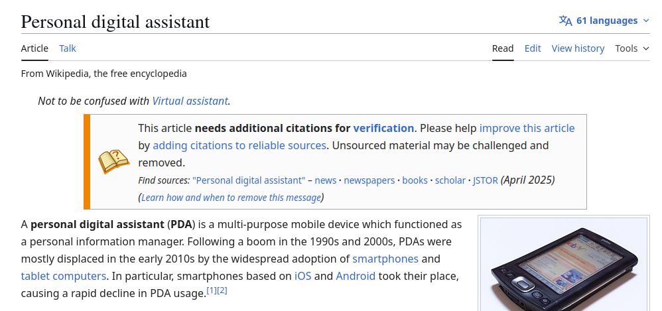The height and width of the screenshot is (311, 662).
Task: Click citation reference [1]
Action: [212, 290]
